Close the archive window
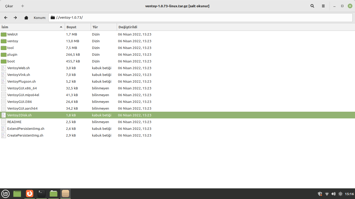 (350, 6)
